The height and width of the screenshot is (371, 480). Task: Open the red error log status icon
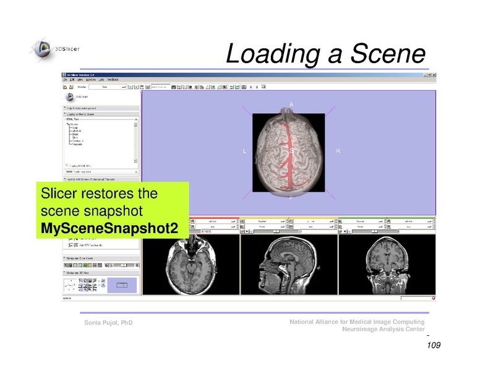(434, 298)
